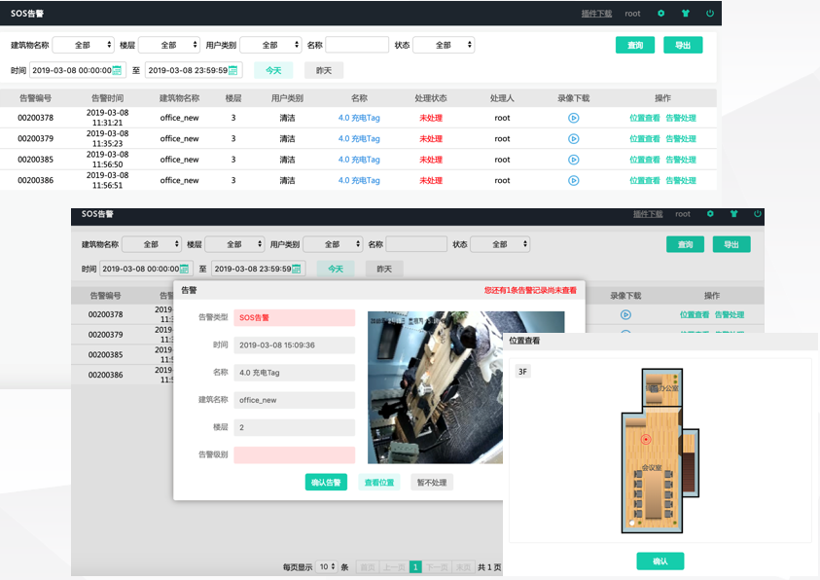The height and width of the screenshot is (580, 820).
Task: Open 用户类别 dropdown in top window
Action: (x=270, y=45)
